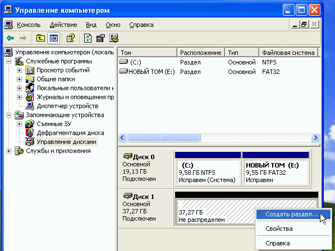335x251 pixels.
Task: Click the Back arrow toolbar icon
Action: [x=10, y=39]
